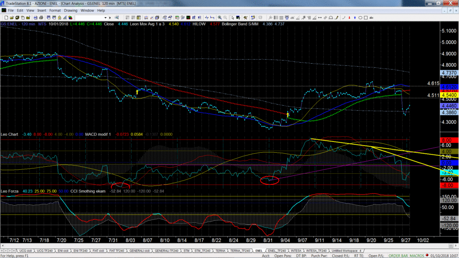
Task: Click the lookup magnifier icon beside symbol box
Action: 117,18
